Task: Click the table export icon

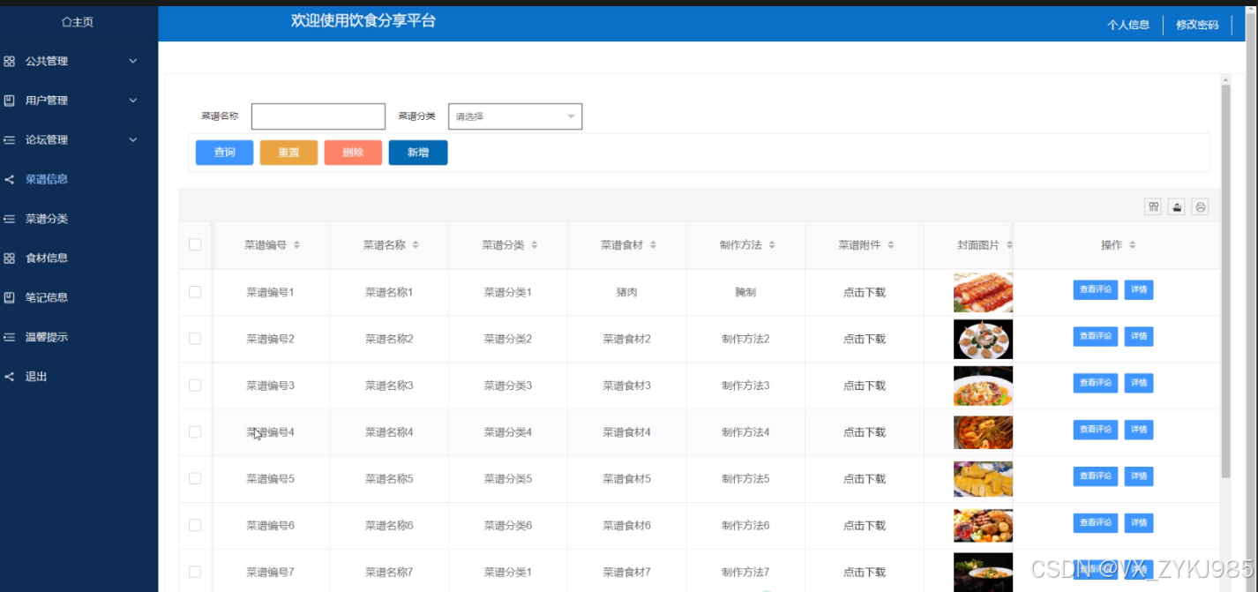Action: [1176, 206]
